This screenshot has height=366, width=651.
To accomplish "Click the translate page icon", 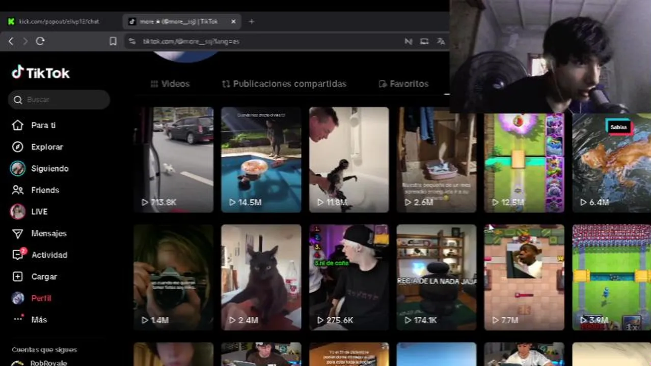I will pos(441,41).
